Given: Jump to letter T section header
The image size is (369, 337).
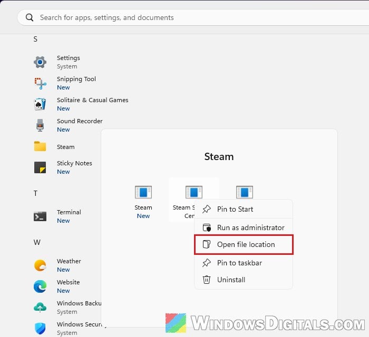Looking at the screenshot, I should click(x=35, y=193).
